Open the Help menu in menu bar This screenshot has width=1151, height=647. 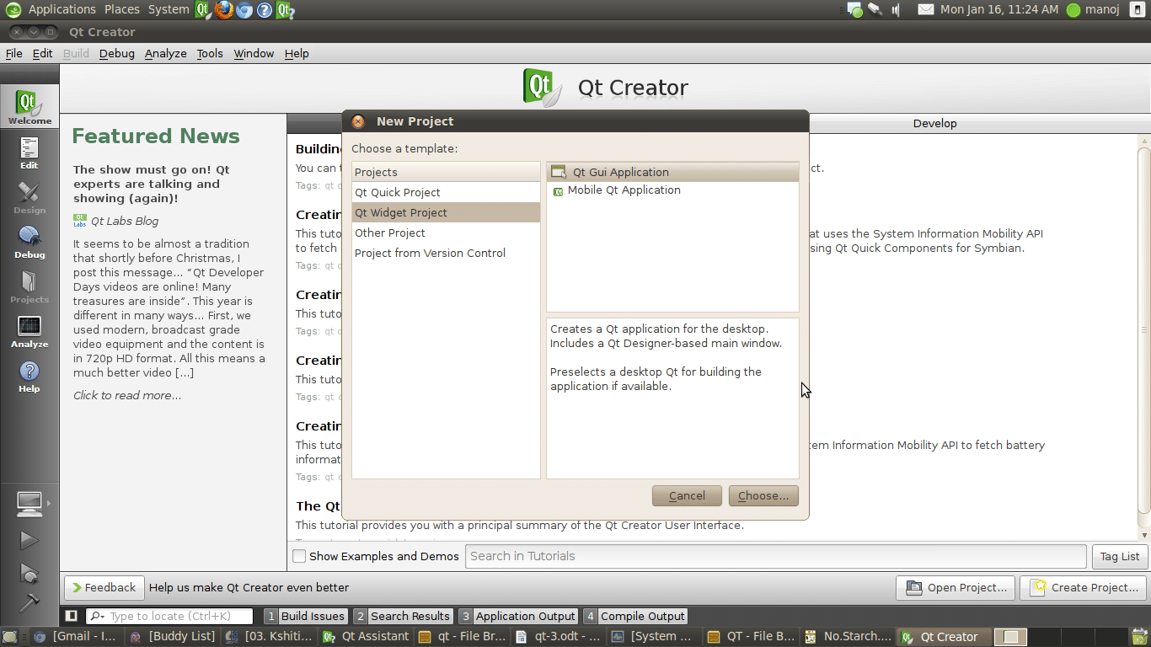click(x=297, y=53)
